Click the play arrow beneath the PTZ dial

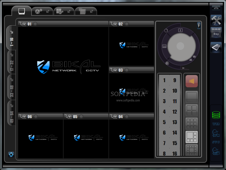(x=183, y=68)
